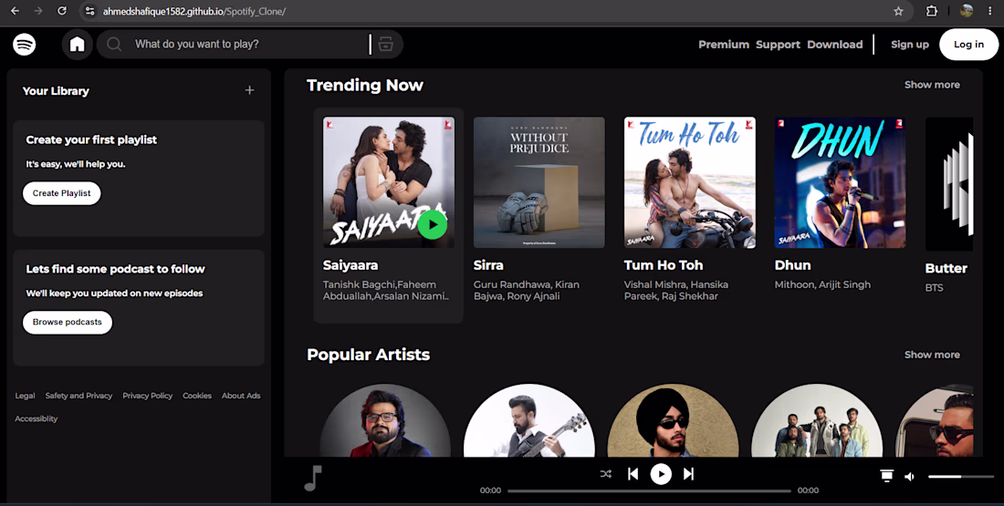The image size is (1004, 506).
Task: Open the Sirra album cover
Action: point(539,182)
